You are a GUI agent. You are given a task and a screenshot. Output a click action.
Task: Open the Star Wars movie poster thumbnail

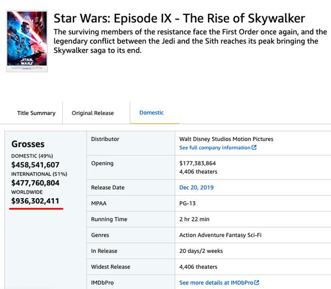pos(27,41)
